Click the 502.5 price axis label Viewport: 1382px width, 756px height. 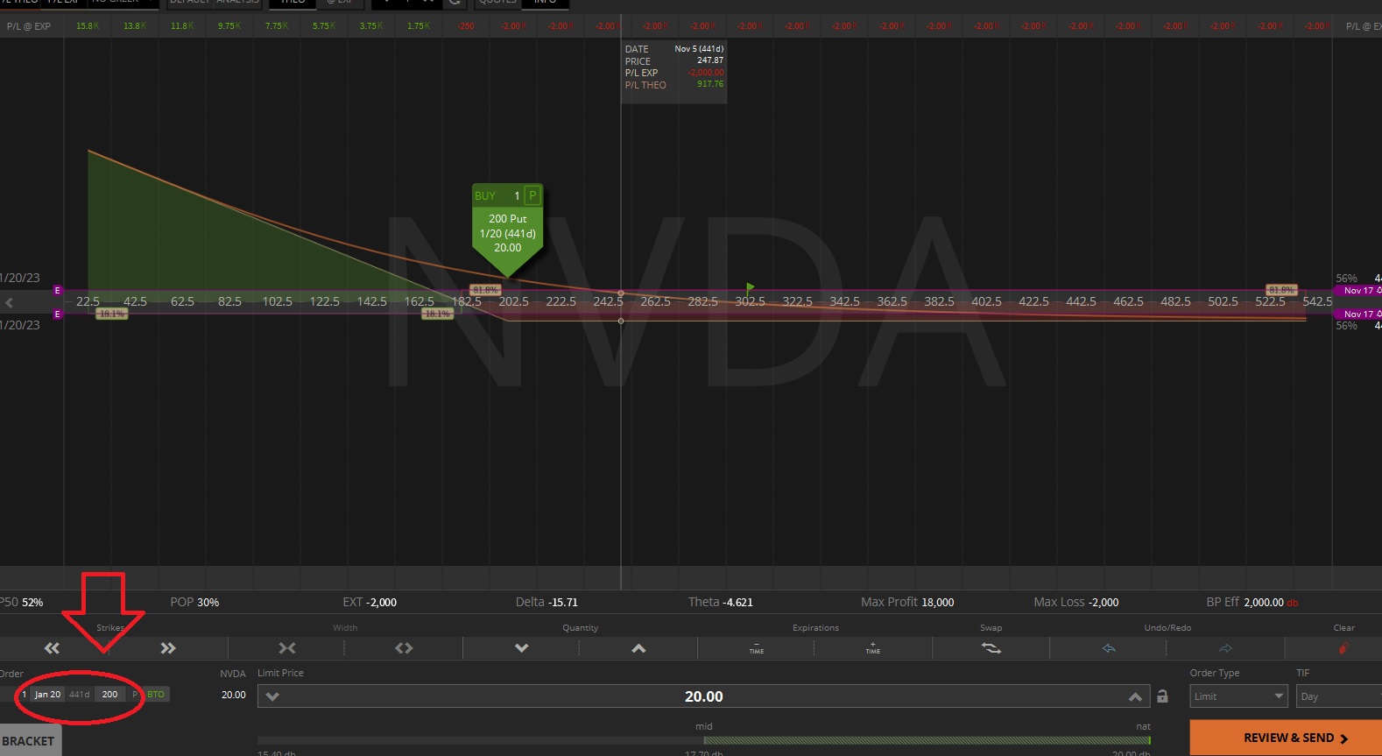(1223, 301)
